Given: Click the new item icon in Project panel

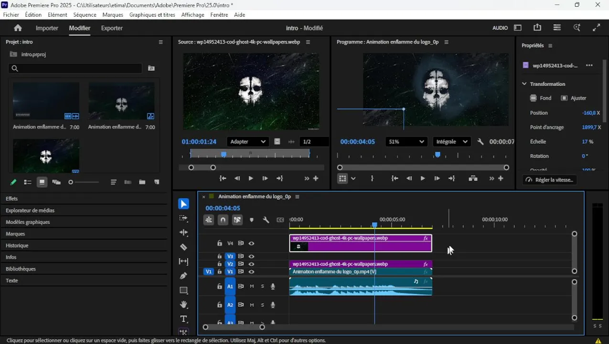Looking at the screenshot, I should click(x=157, y=182).
